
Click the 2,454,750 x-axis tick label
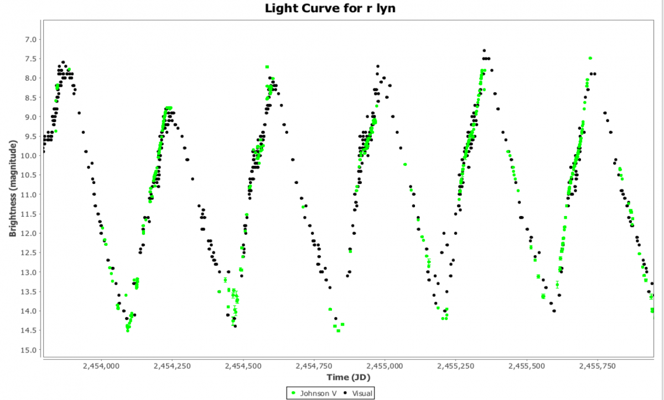tap(314, 366)
